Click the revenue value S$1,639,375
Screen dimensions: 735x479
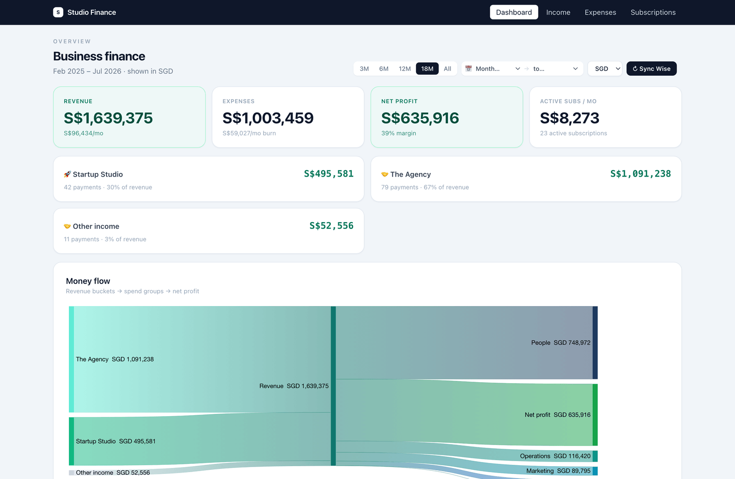pyautogui.click(x=108, y=118)
